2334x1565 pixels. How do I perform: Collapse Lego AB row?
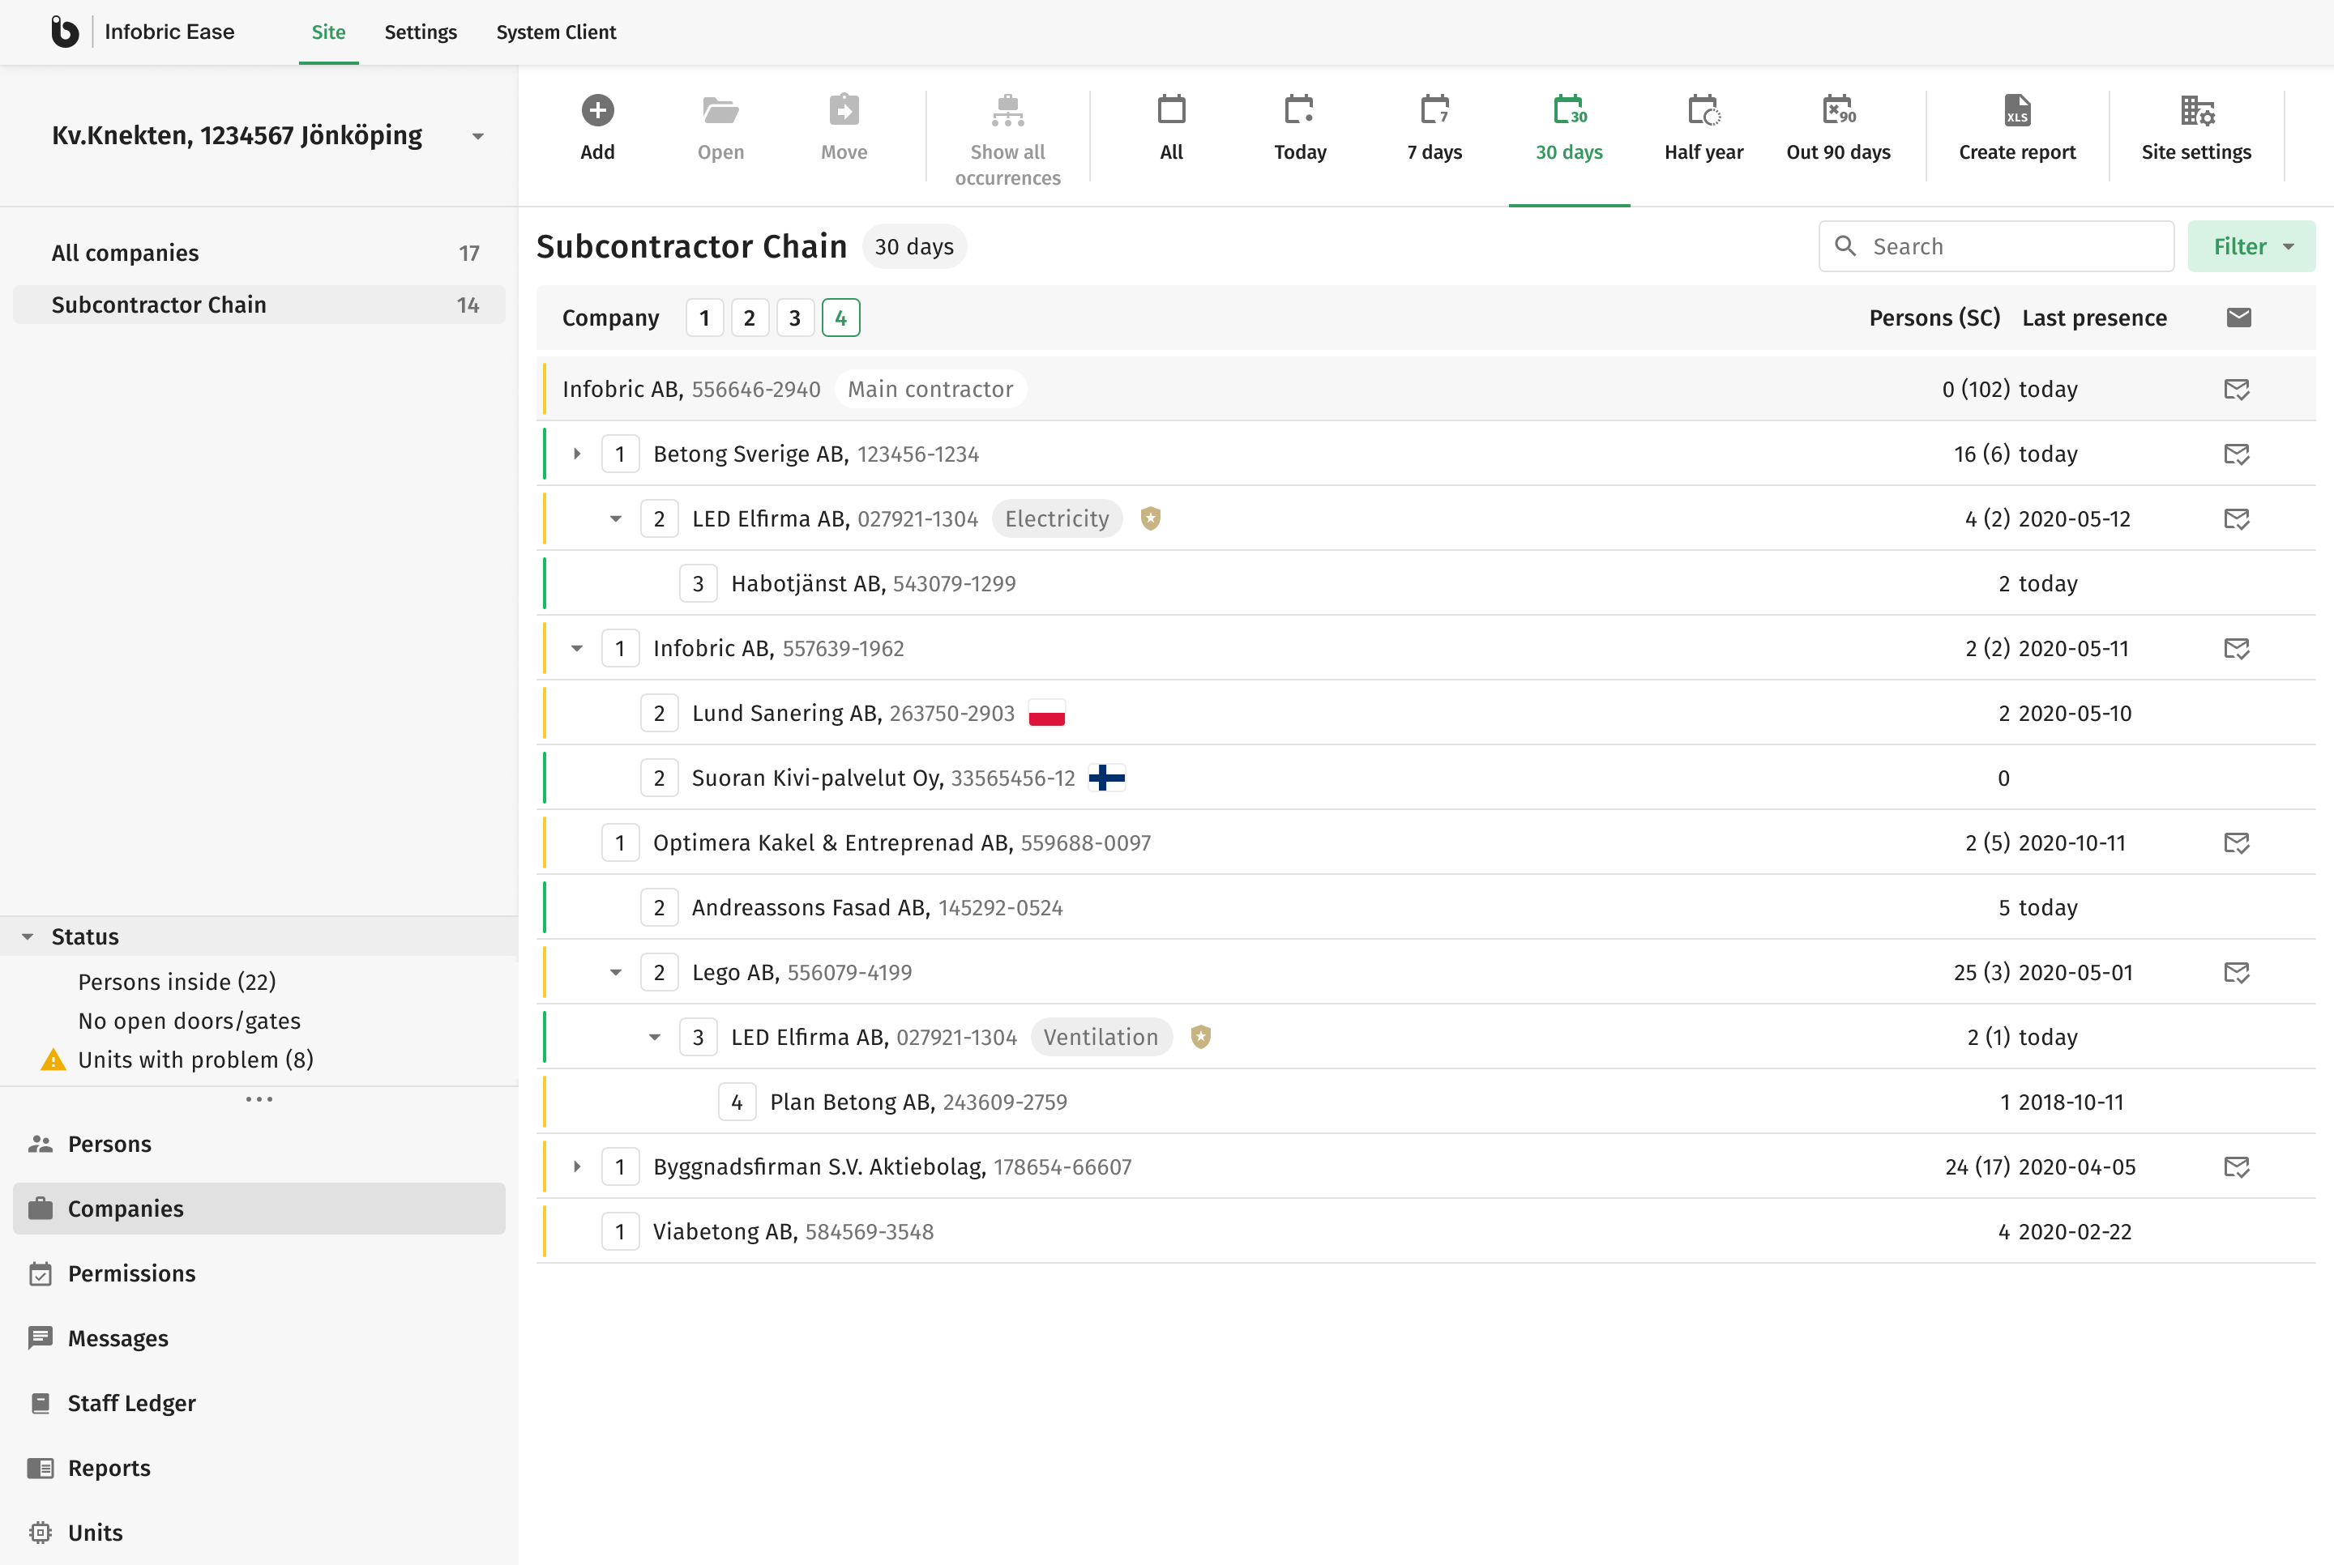[616, 973]
